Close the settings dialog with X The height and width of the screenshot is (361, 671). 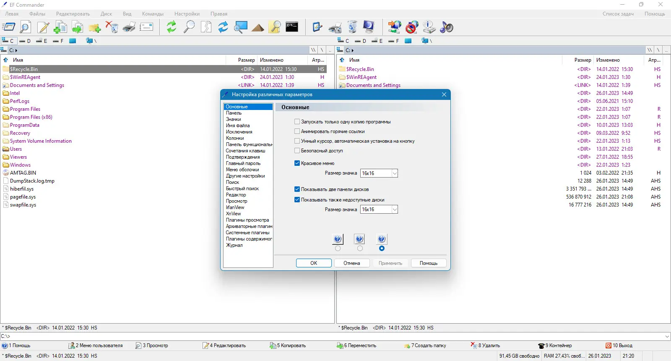click(x=444, y=94)
